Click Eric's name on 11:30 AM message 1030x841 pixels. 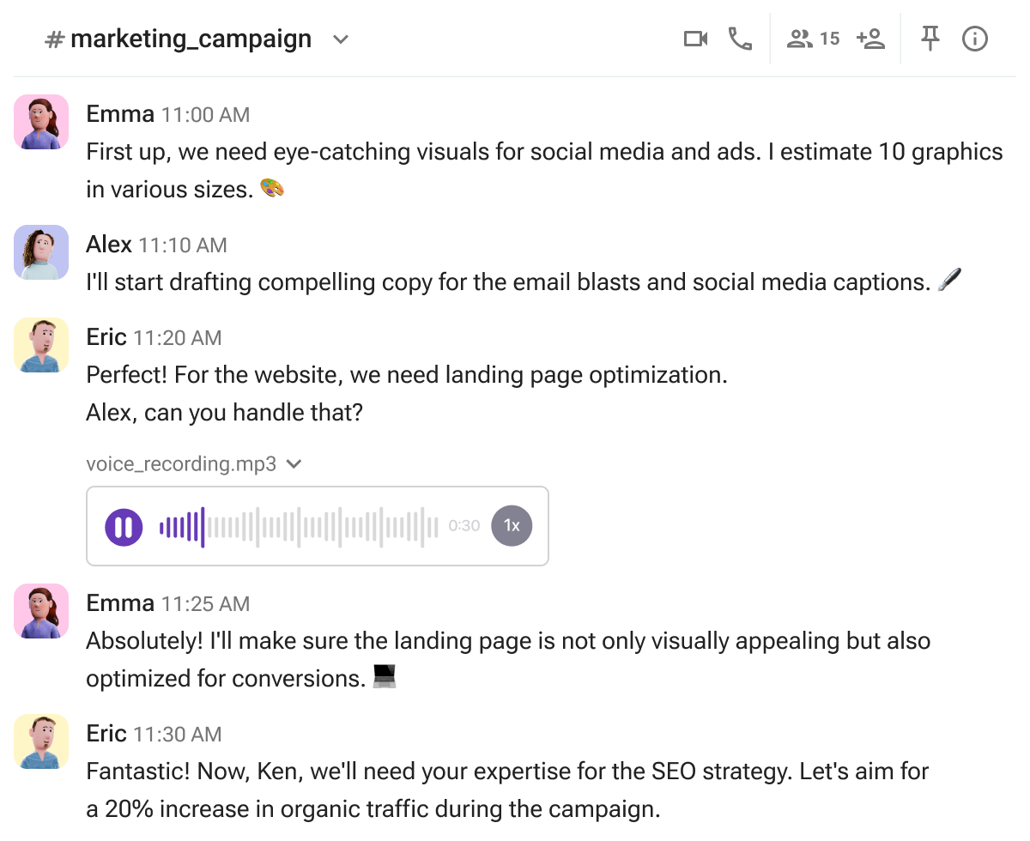(x=106, y=734)
